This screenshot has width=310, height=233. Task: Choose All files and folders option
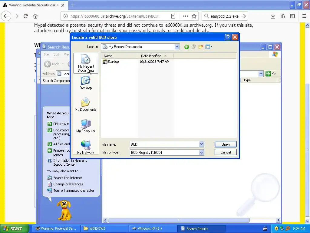click(x=58, y=144)
